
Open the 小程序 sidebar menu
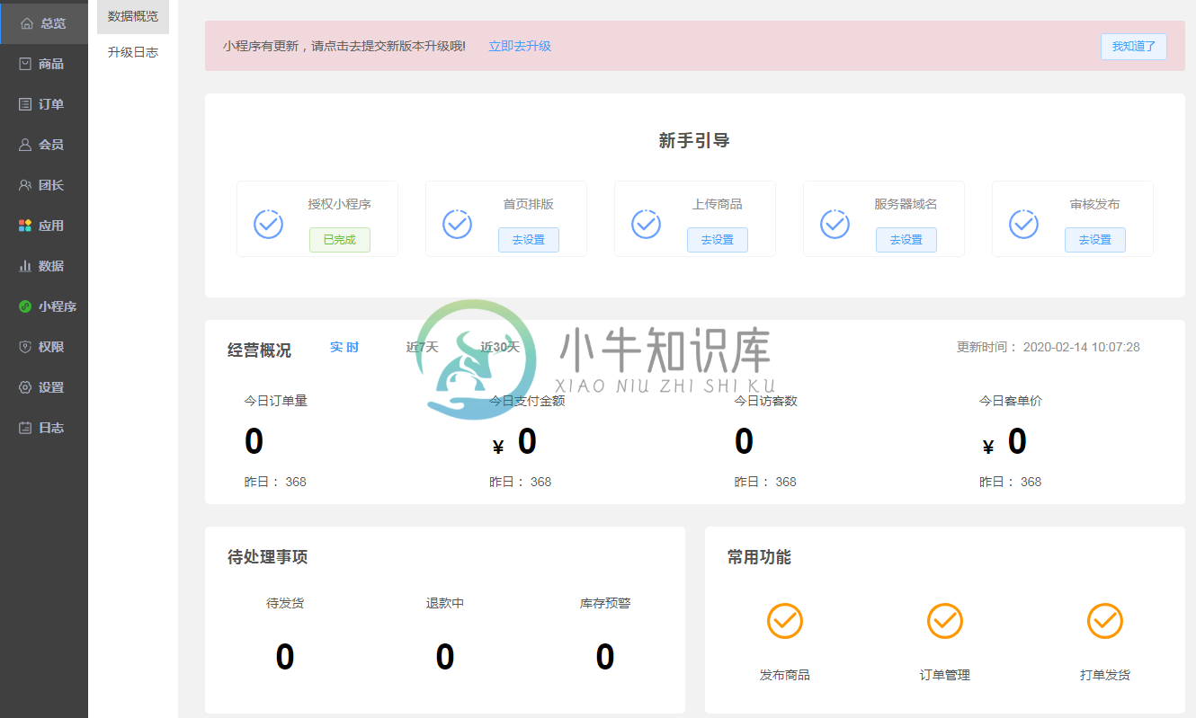click(44, 306)
